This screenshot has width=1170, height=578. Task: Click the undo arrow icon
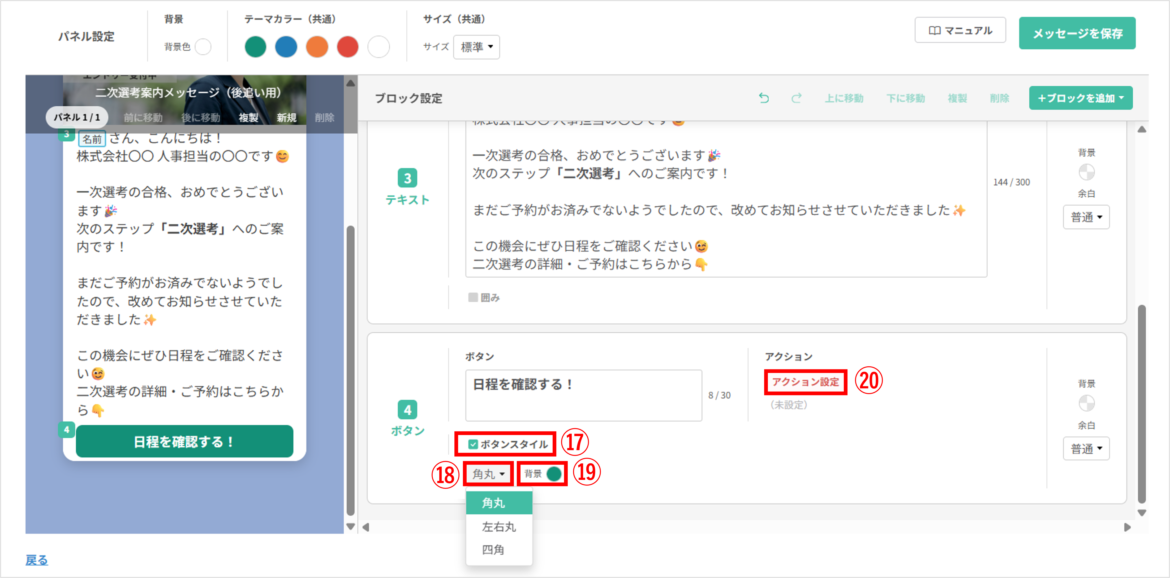coord(764,98)
